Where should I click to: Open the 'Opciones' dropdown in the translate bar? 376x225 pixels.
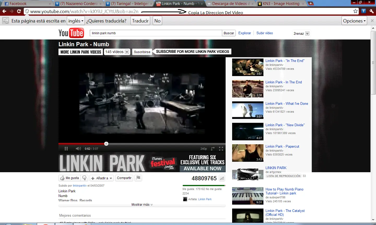click(x=354, y=20)
